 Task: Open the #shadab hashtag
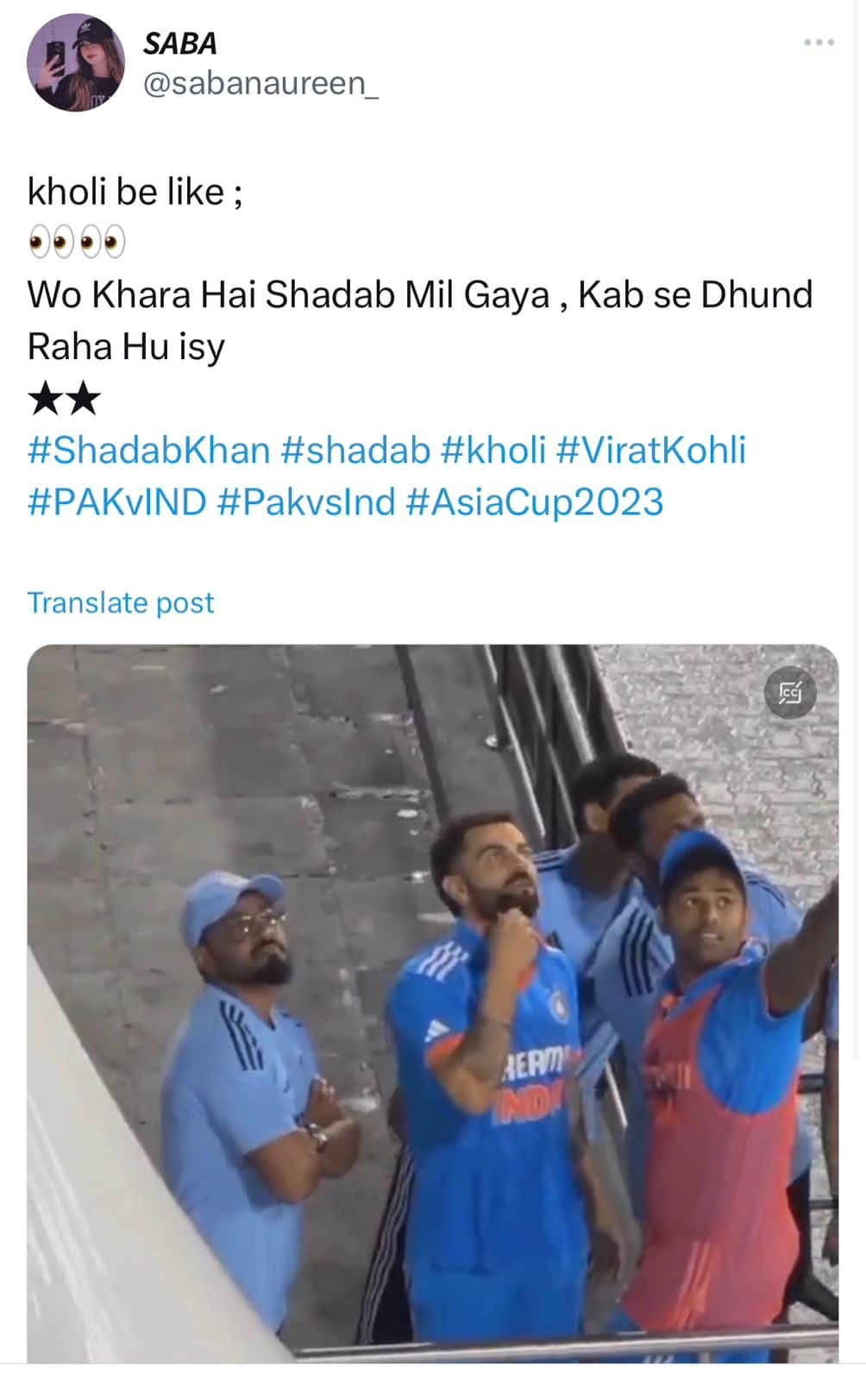(x=355, y=451)
